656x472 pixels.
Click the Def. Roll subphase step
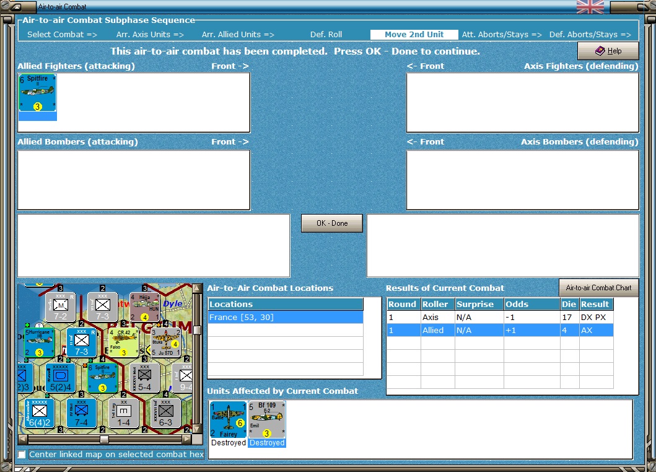point(326,35)
